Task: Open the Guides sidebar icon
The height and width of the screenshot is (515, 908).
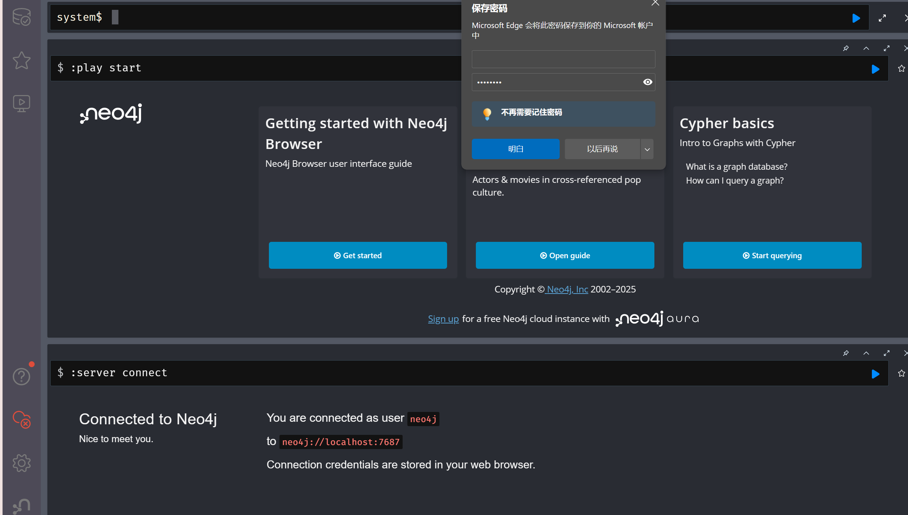Action: (21, 103)
